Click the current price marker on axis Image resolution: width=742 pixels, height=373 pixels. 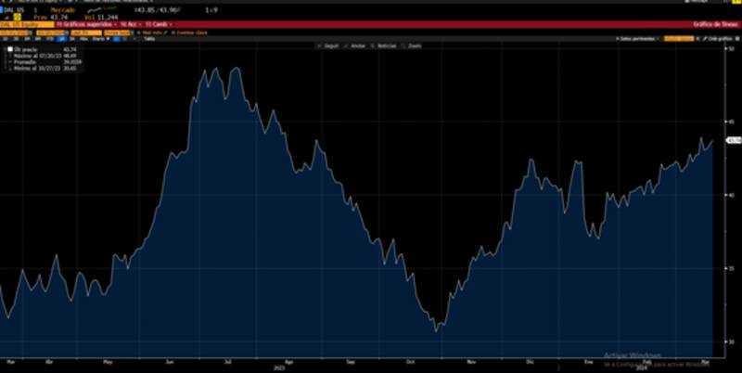[732, 141]
